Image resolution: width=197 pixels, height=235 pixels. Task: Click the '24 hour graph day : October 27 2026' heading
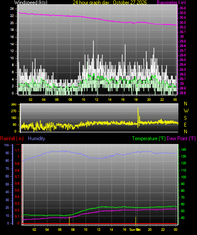coord(110,2)
